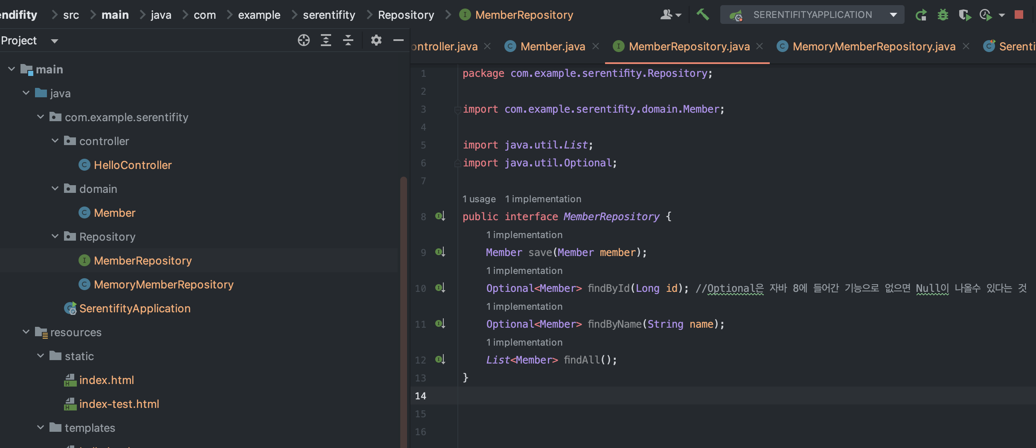Click serentifity in the breadcrumb bar
Image resolution: width=1036 pixels, height=448 pixels.
329,15
